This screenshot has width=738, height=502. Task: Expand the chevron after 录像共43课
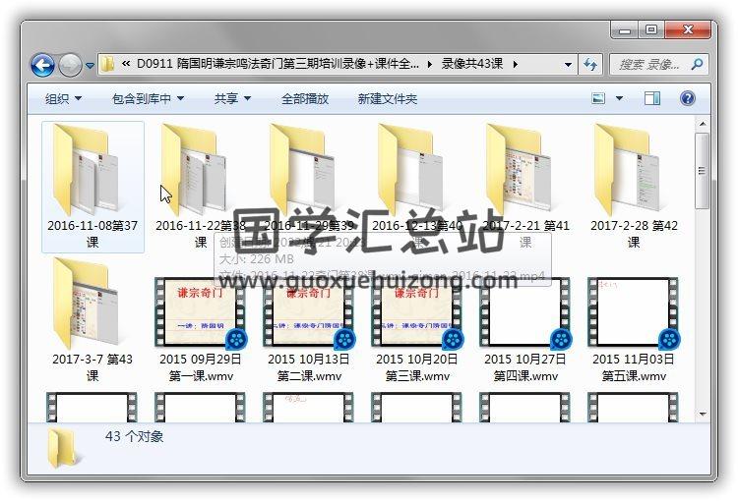(x=516, y=64)
